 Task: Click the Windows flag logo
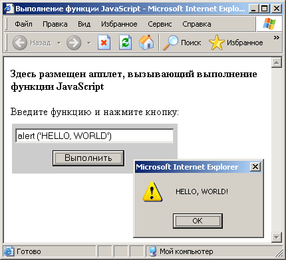click(269, 24)
